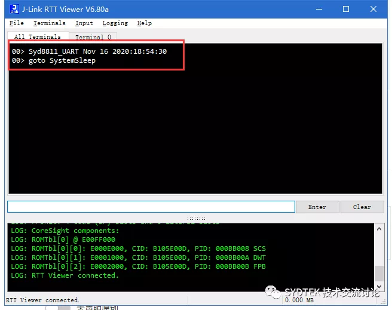Click the log line ending with 'FPB'
392x310 pixels.
pos(138,266)
